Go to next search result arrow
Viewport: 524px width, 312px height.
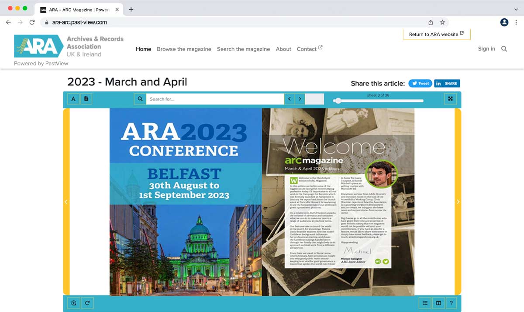300,99
